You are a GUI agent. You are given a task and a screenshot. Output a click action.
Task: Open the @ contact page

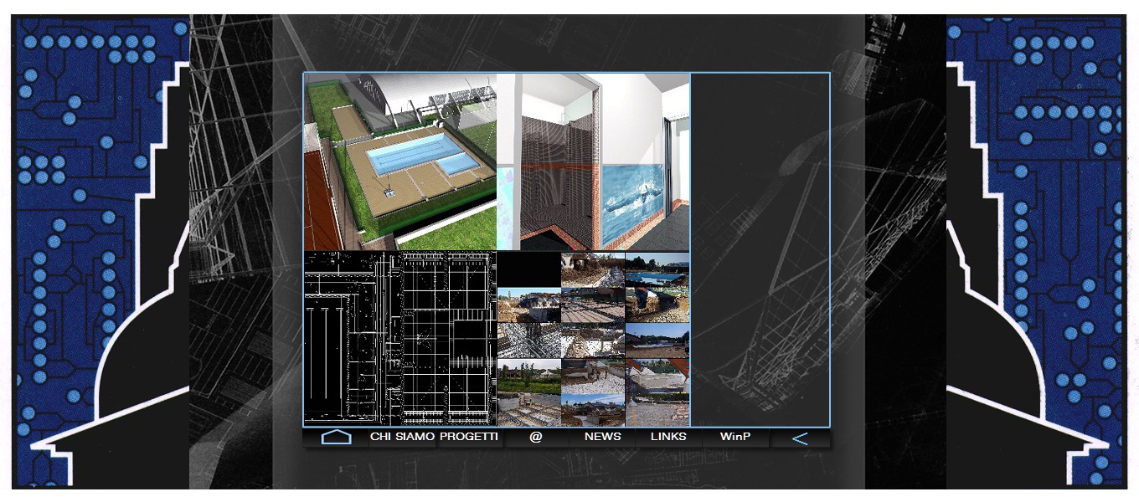536,438
